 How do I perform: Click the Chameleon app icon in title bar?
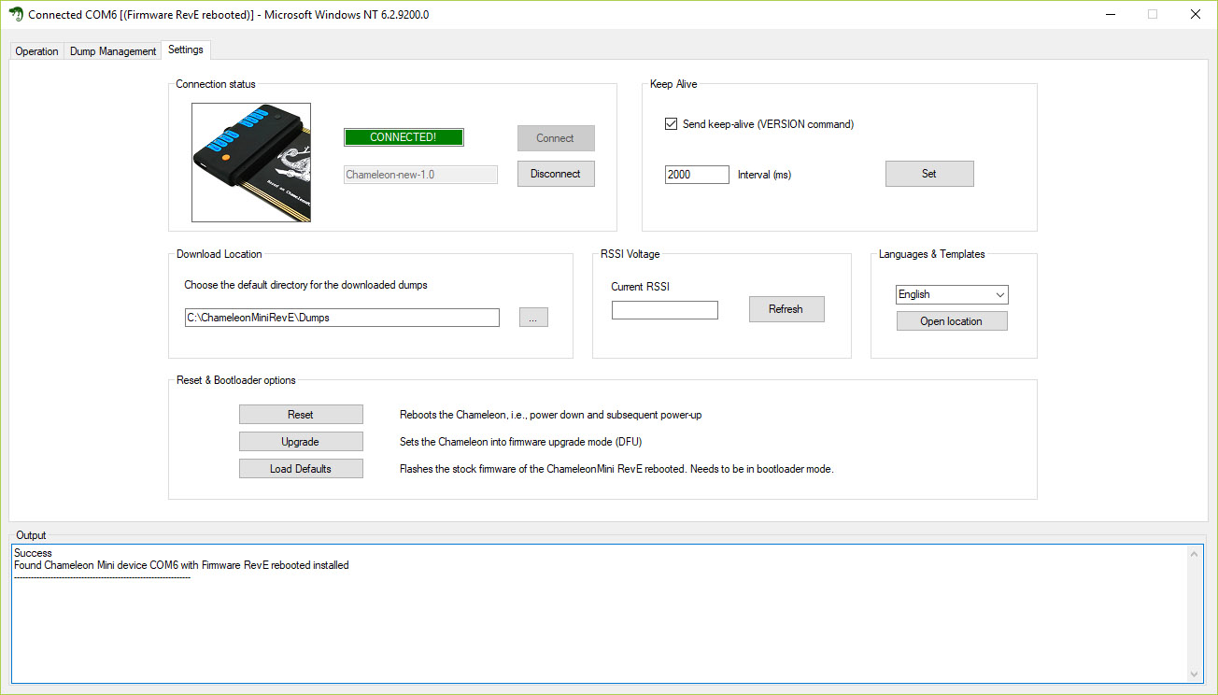coord(16,15)
